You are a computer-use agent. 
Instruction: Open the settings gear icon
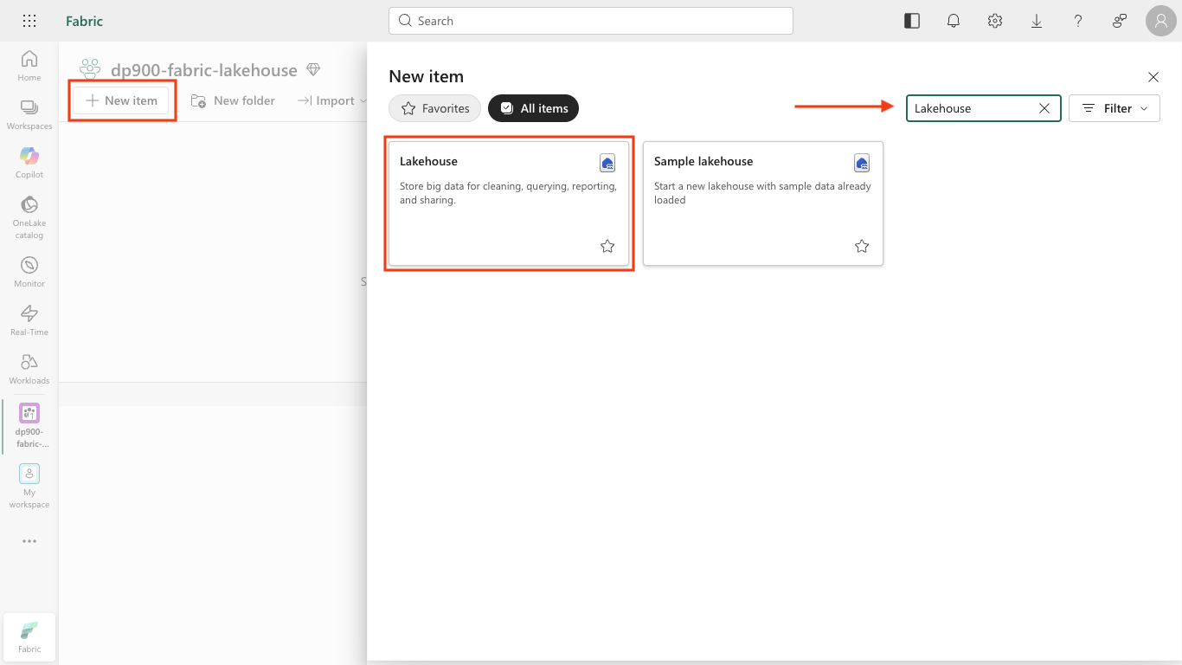click(995, 21)
